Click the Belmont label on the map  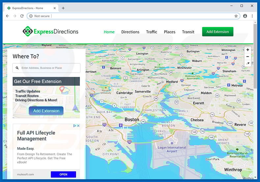(x=116, y=68)
